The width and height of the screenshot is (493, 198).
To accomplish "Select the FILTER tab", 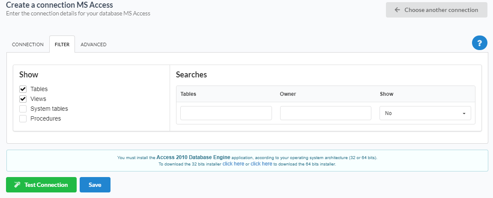I will coord(62,44).
